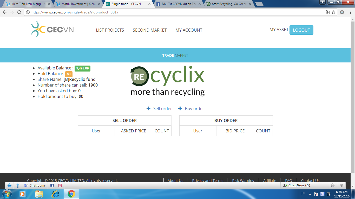Screen dimensions: 355x199
Task: Open the Affiliate footer link
Action: click(x=270, y=180)
